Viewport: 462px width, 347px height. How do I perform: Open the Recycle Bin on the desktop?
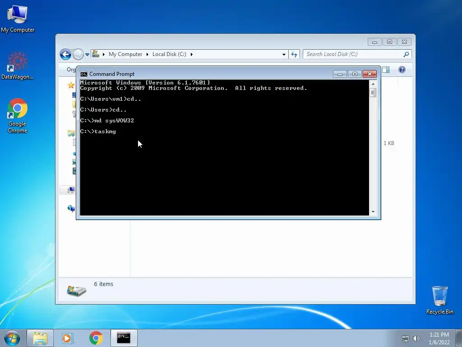(439, 300)
